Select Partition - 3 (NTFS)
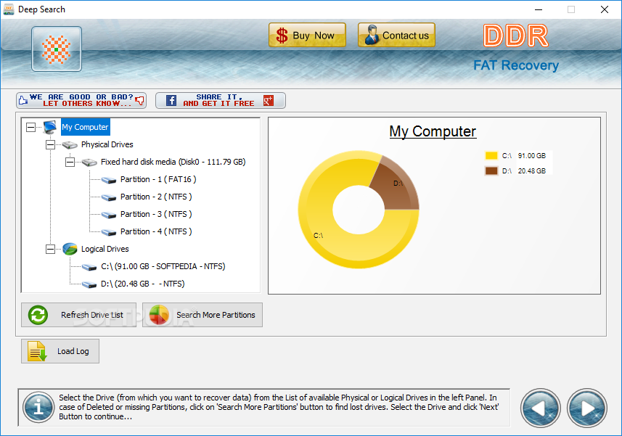The height and width of the screenshot is (436, 622). 156,215
